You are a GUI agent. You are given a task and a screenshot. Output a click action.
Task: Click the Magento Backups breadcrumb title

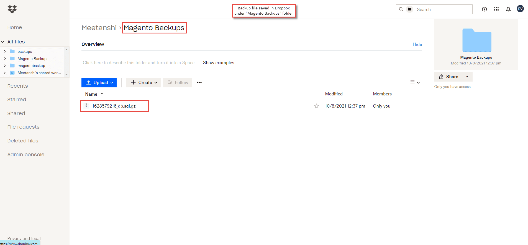coord(154,28)
